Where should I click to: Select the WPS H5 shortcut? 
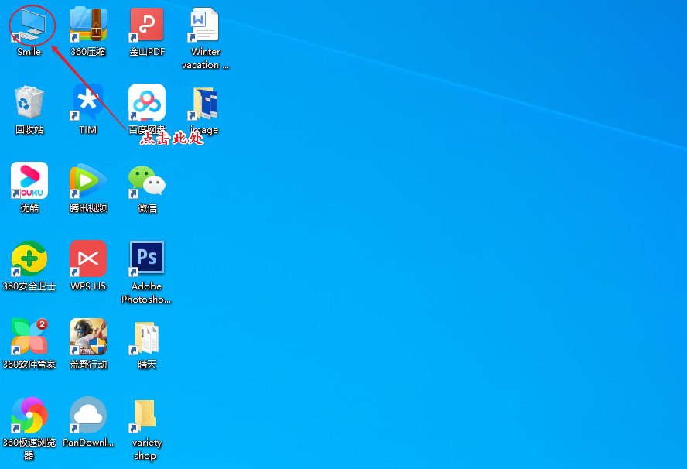[x=88, y=258]
